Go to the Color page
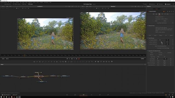The image size is (175, 98). pyautogui.click(x=92, y=95)
